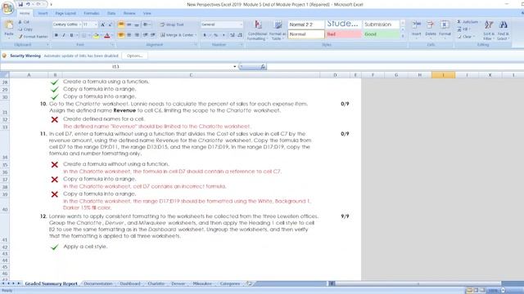Screen dimensions: 524x294
Task: Open the Denver worksheet tab
Action: point(178,283)
